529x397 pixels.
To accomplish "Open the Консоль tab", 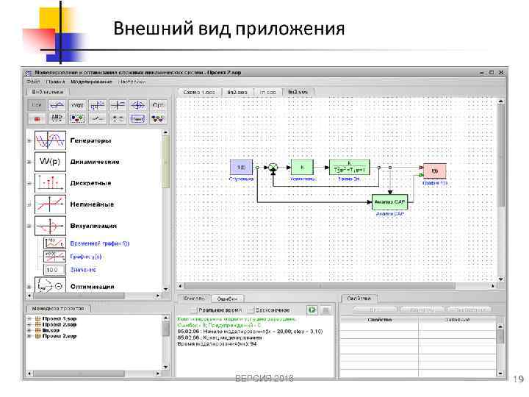I will pyautogui.click(x=194, y=298).
